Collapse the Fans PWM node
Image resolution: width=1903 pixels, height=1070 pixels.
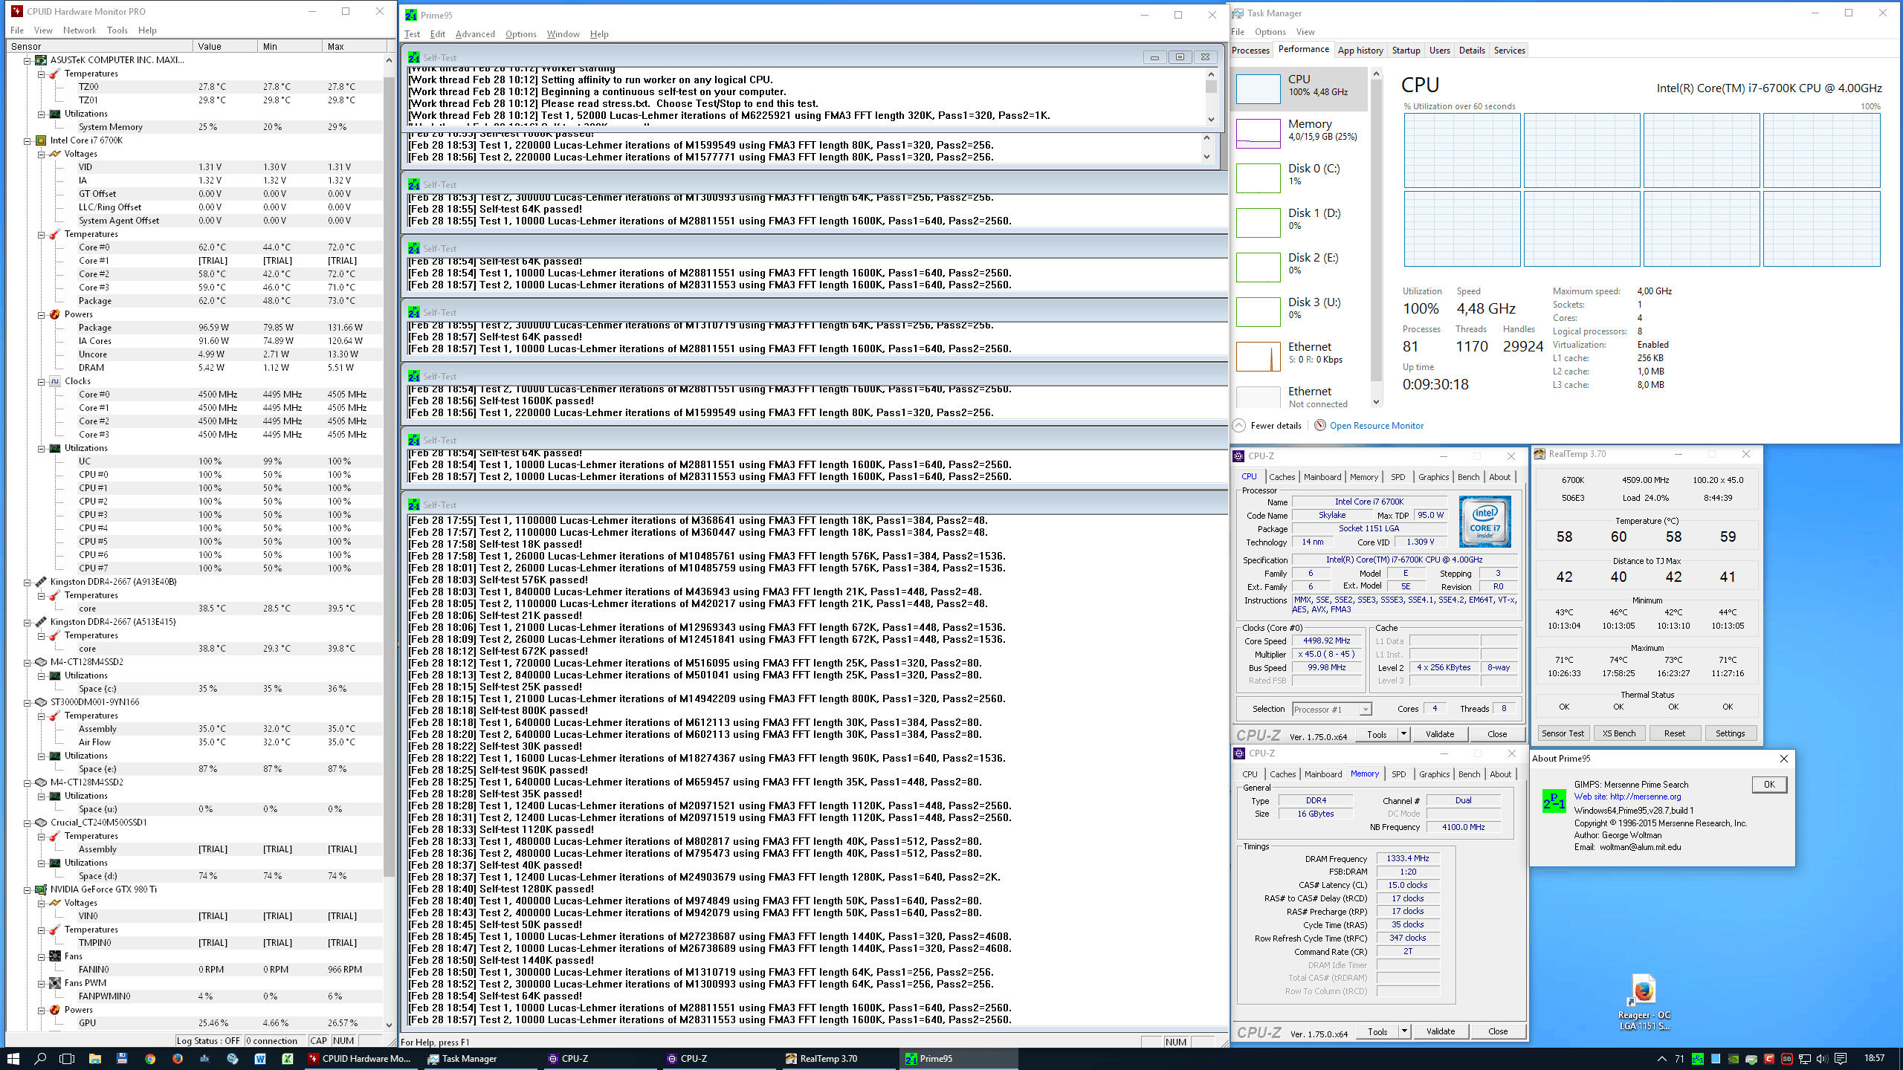pyautogui.click(x=42, y=983)
